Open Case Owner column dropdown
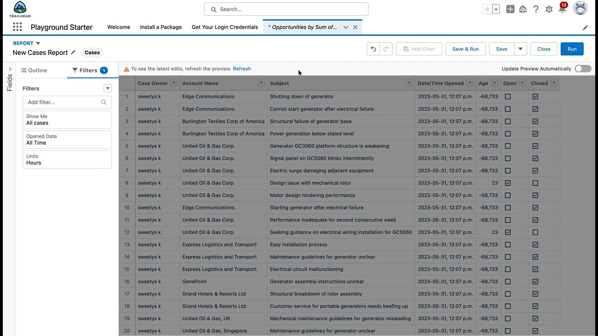The height and width of the screenshot is (336, 598). pos(174,83)
